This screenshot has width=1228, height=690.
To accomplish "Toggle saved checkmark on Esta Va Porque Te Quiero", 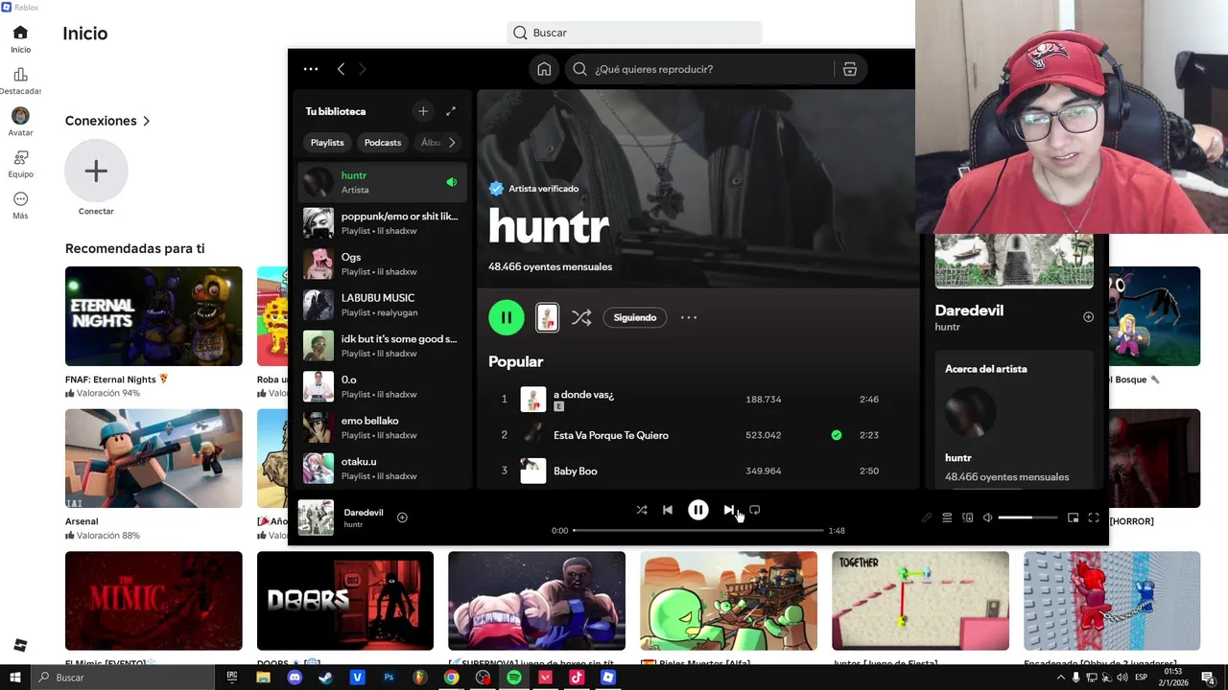I will click(837, 435).
